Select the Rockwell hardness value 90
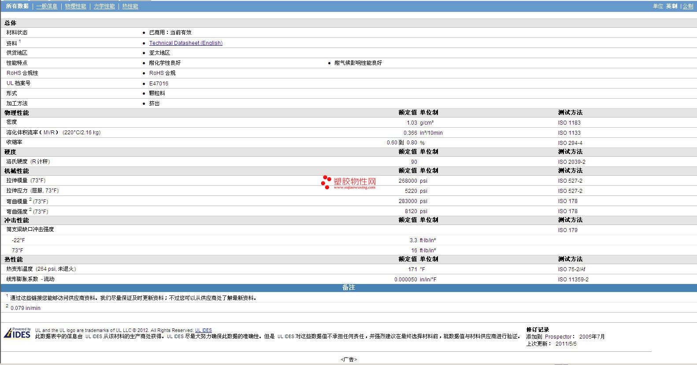This screenshot has height=365, width=697. coord(414,162)
